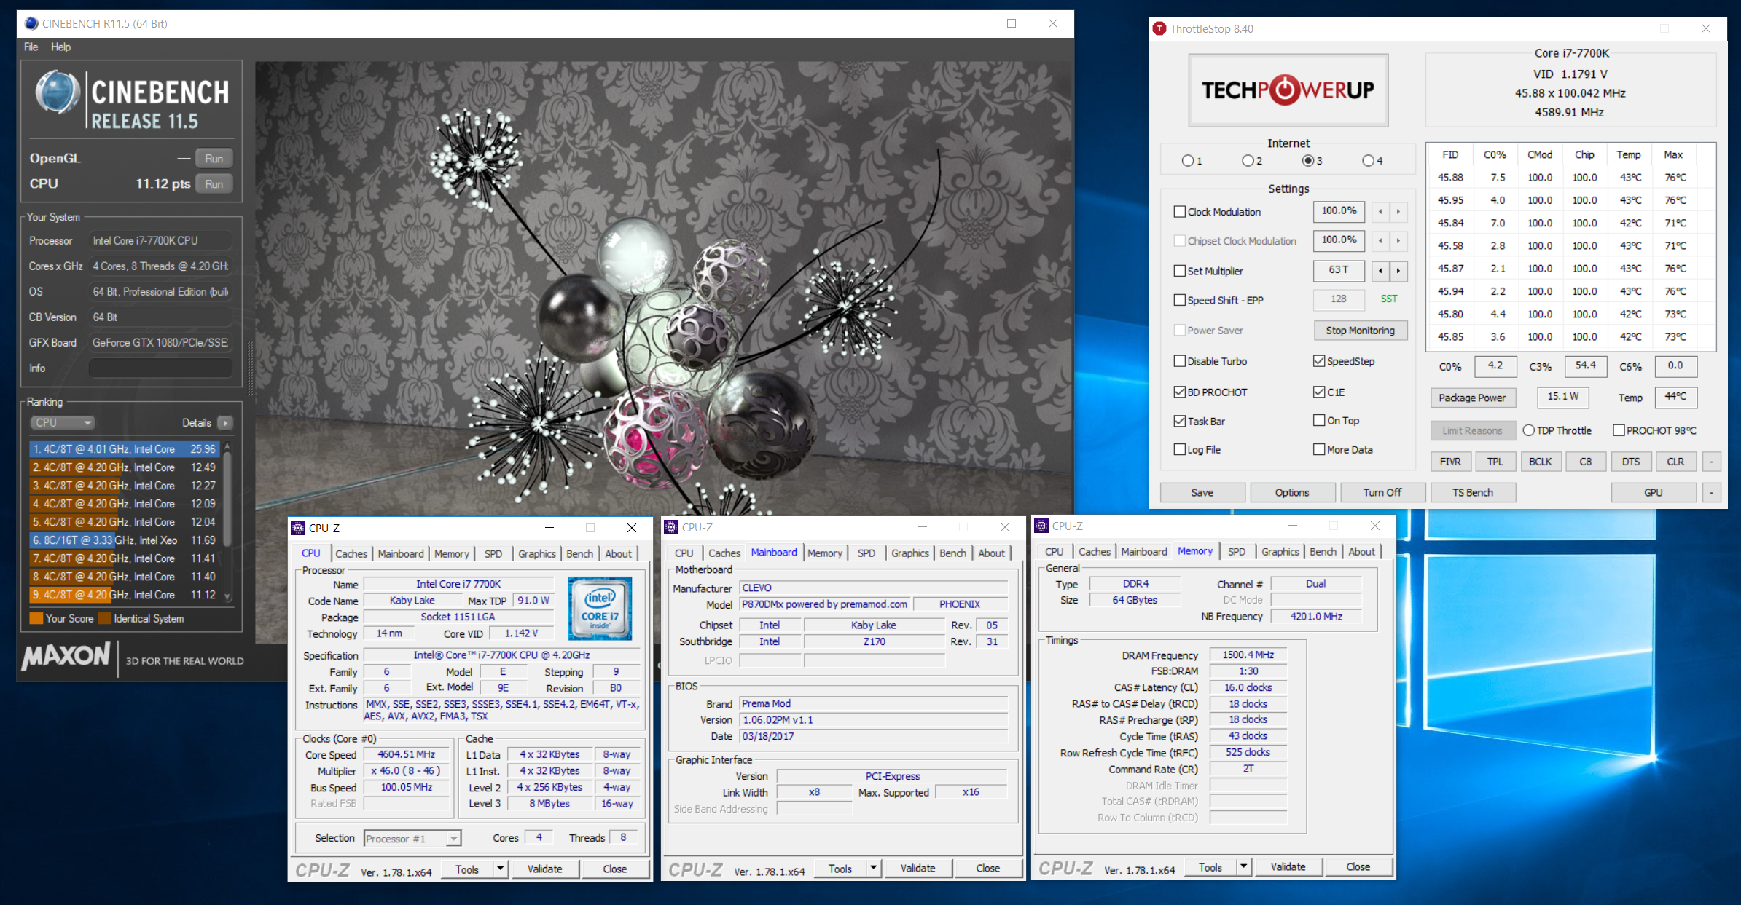
Task: Decrease Clock Modulation with left arrow
Action: [x=1380, y=212]
